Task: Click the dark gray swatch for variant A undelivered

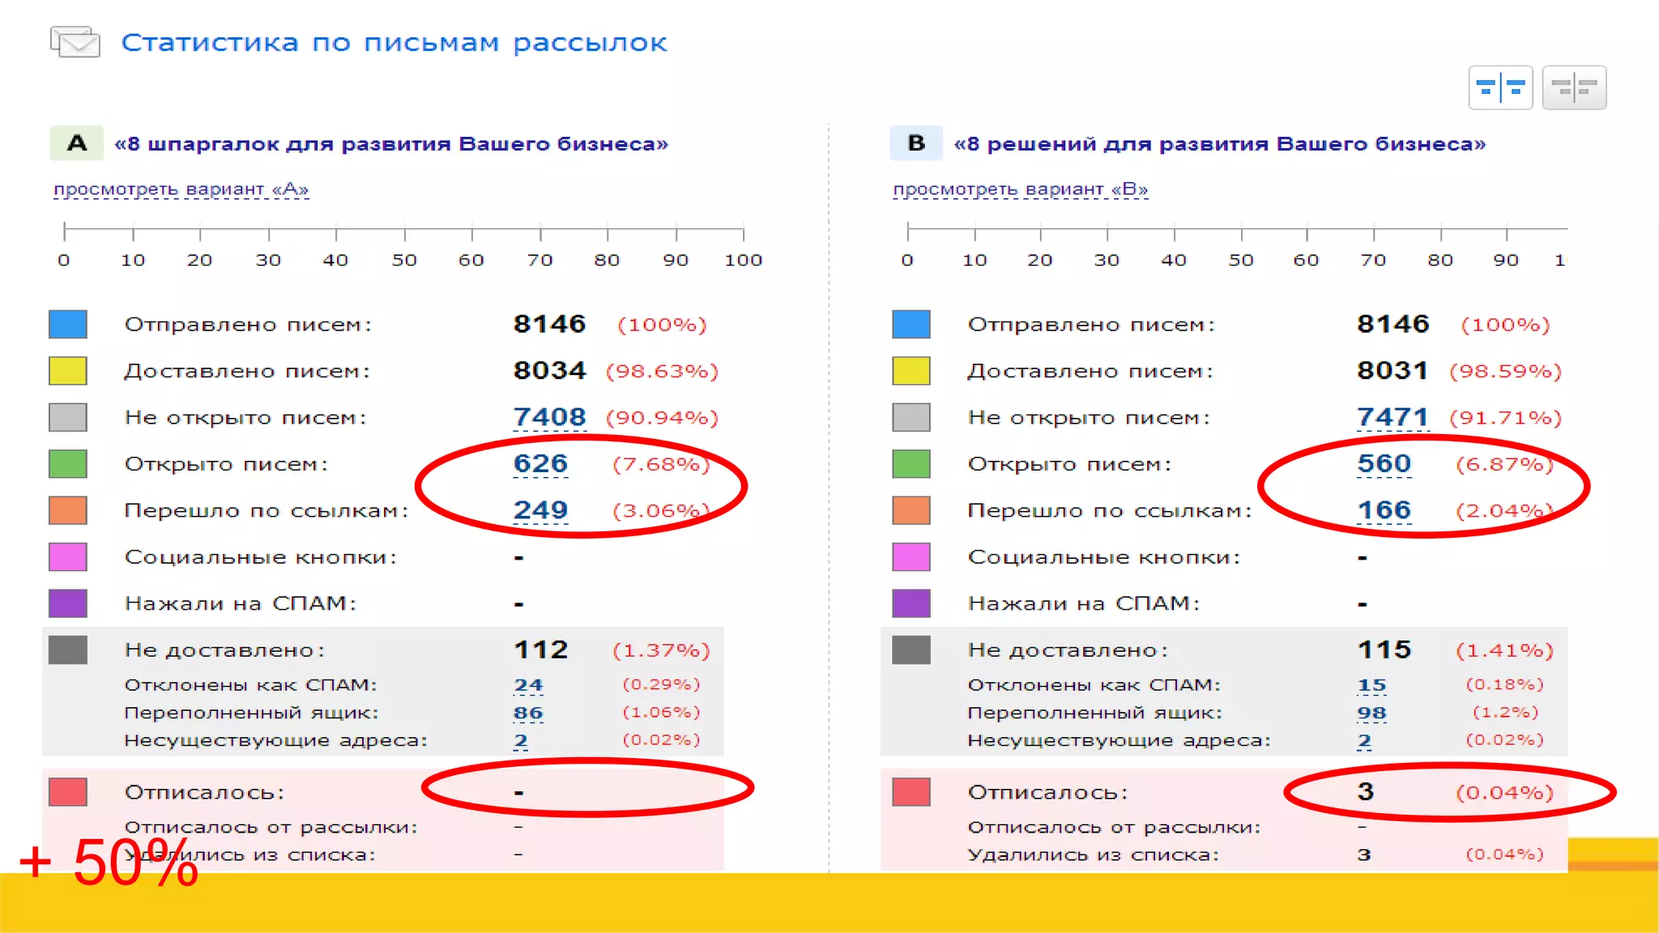Action: [x=68, y=650]
